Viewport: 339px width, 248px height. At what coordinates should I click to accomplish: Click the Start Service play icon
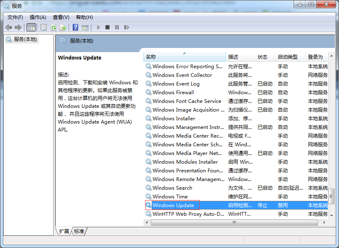click(98, 27)
